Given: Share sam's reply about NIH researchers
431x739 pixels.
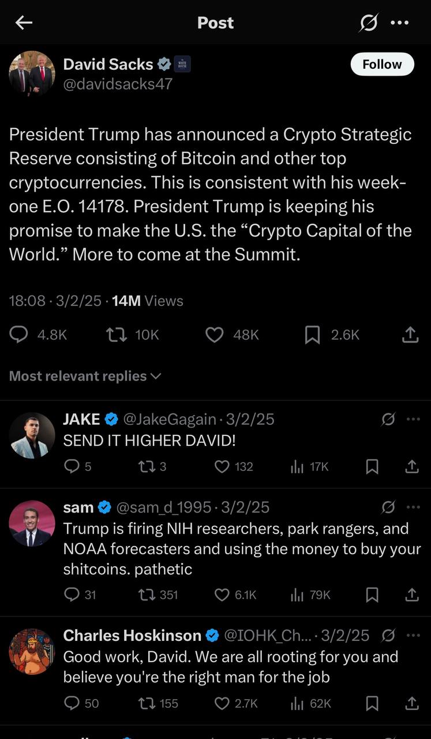Looking at the screenshot, I should pos(412,595).
